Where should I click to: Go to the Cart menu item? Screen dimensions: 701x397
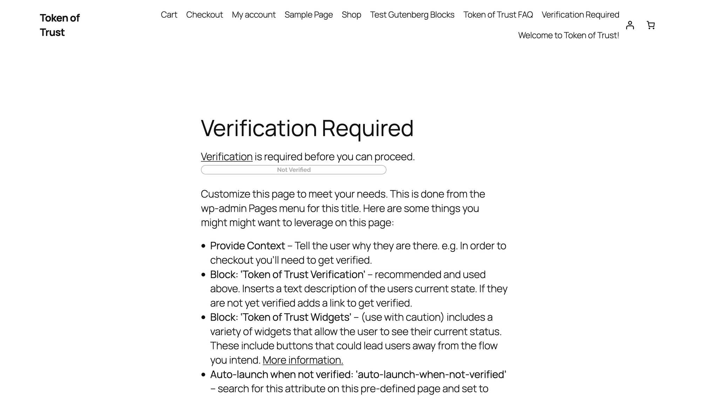click(x=169, y=15)
